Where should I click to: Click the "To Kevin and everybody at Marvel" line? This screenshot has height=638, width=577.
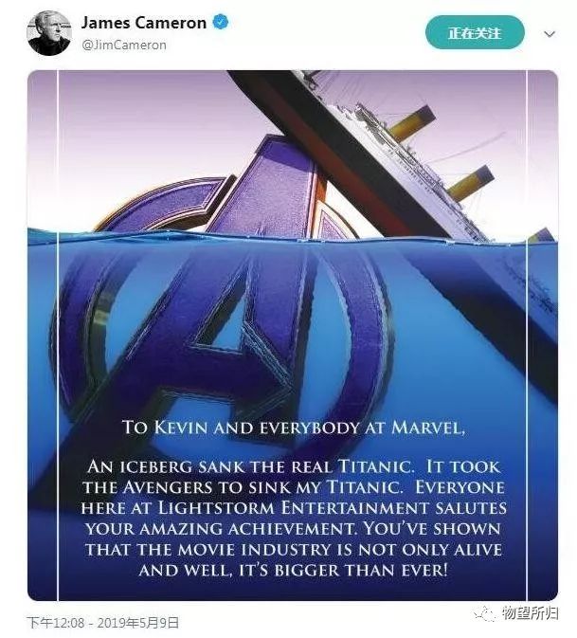click(x=293, y=428)
